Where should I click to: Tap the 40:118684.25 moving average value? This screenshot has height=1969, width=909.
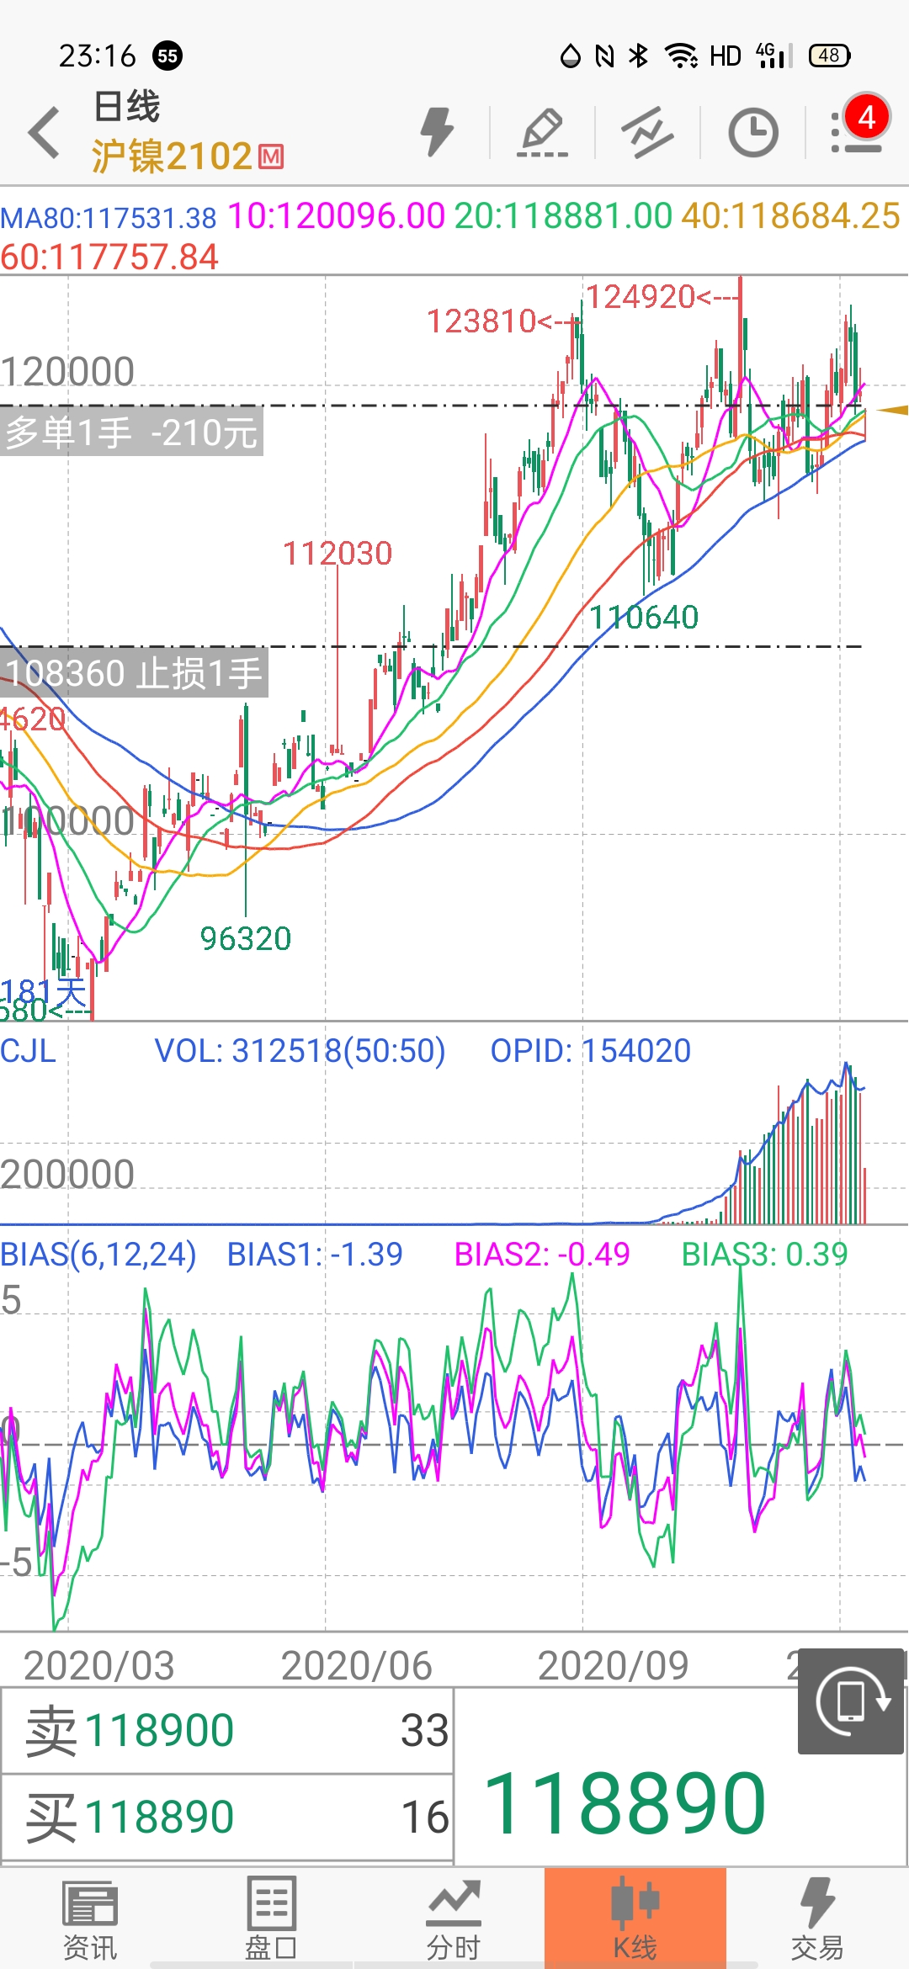[x=792, y=216]
